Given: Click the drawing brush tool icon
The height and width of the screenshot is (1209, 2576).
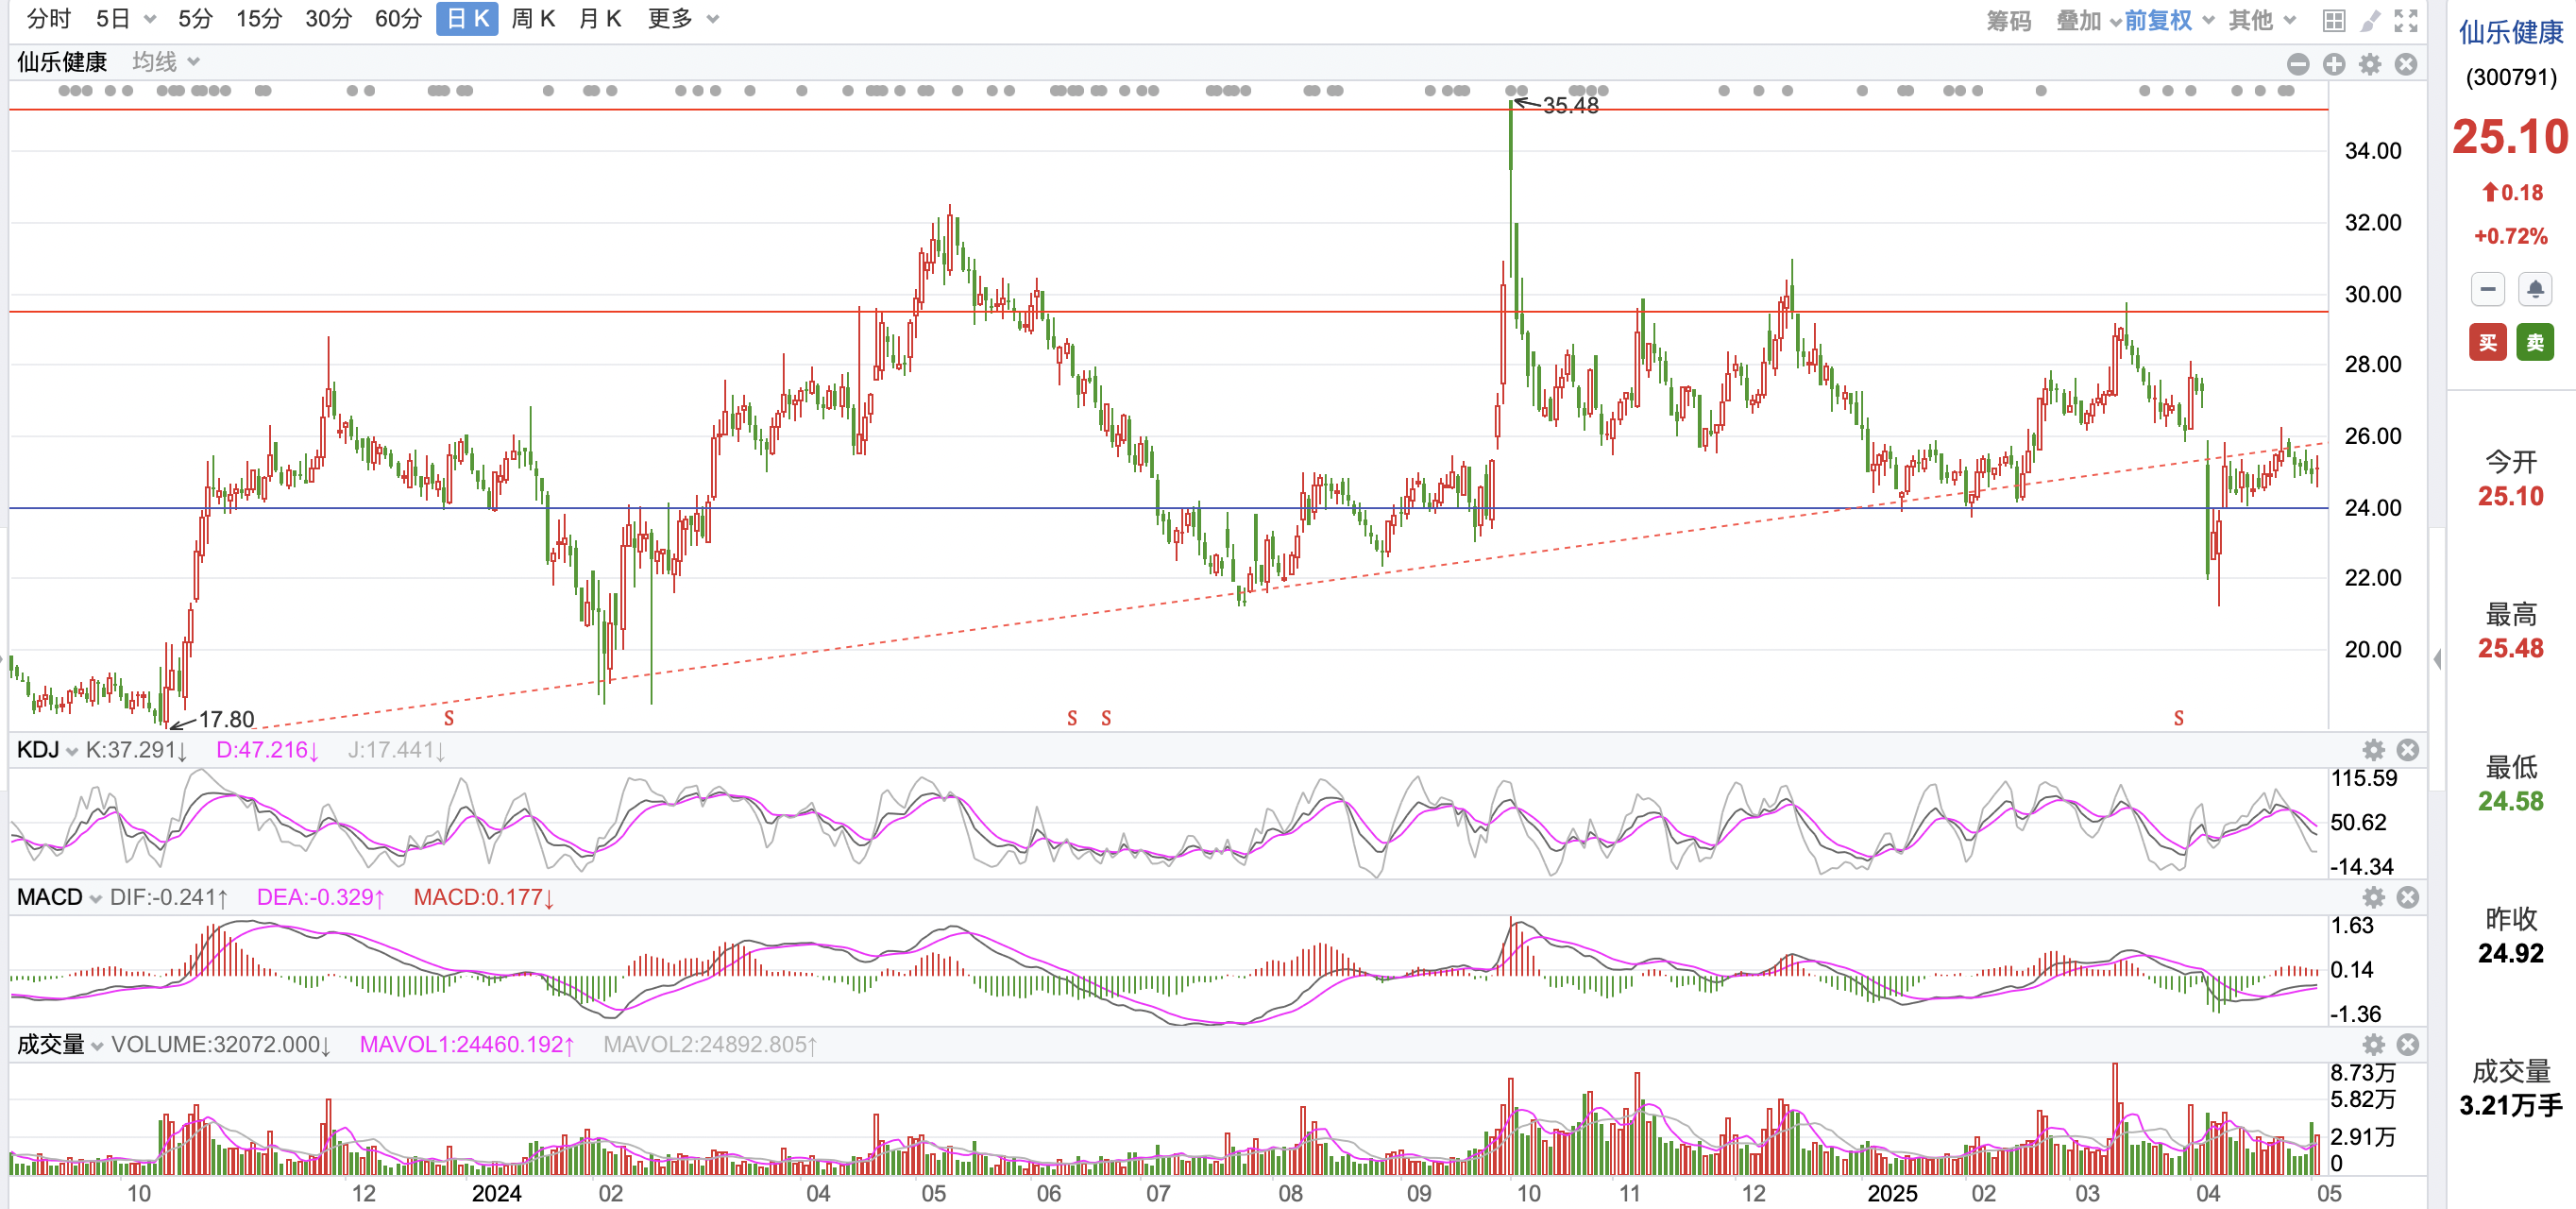Looking at the screenshot, I should [2370, 20].
